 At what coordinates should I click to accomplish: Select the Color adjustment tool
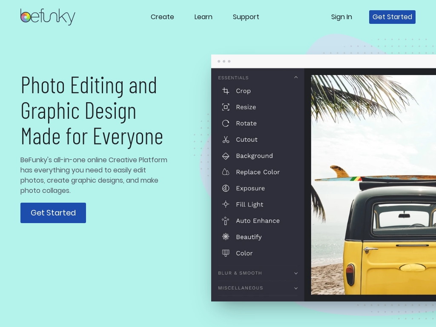pyautogui.click(x=244, y=253)
